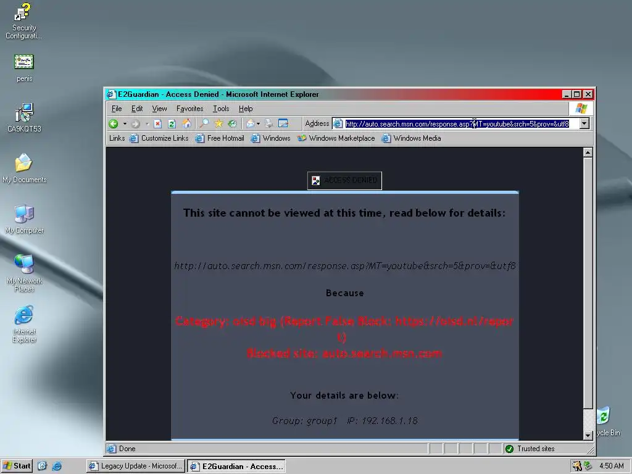
Task: Open the File menu
Action: (x=117, y=109)
